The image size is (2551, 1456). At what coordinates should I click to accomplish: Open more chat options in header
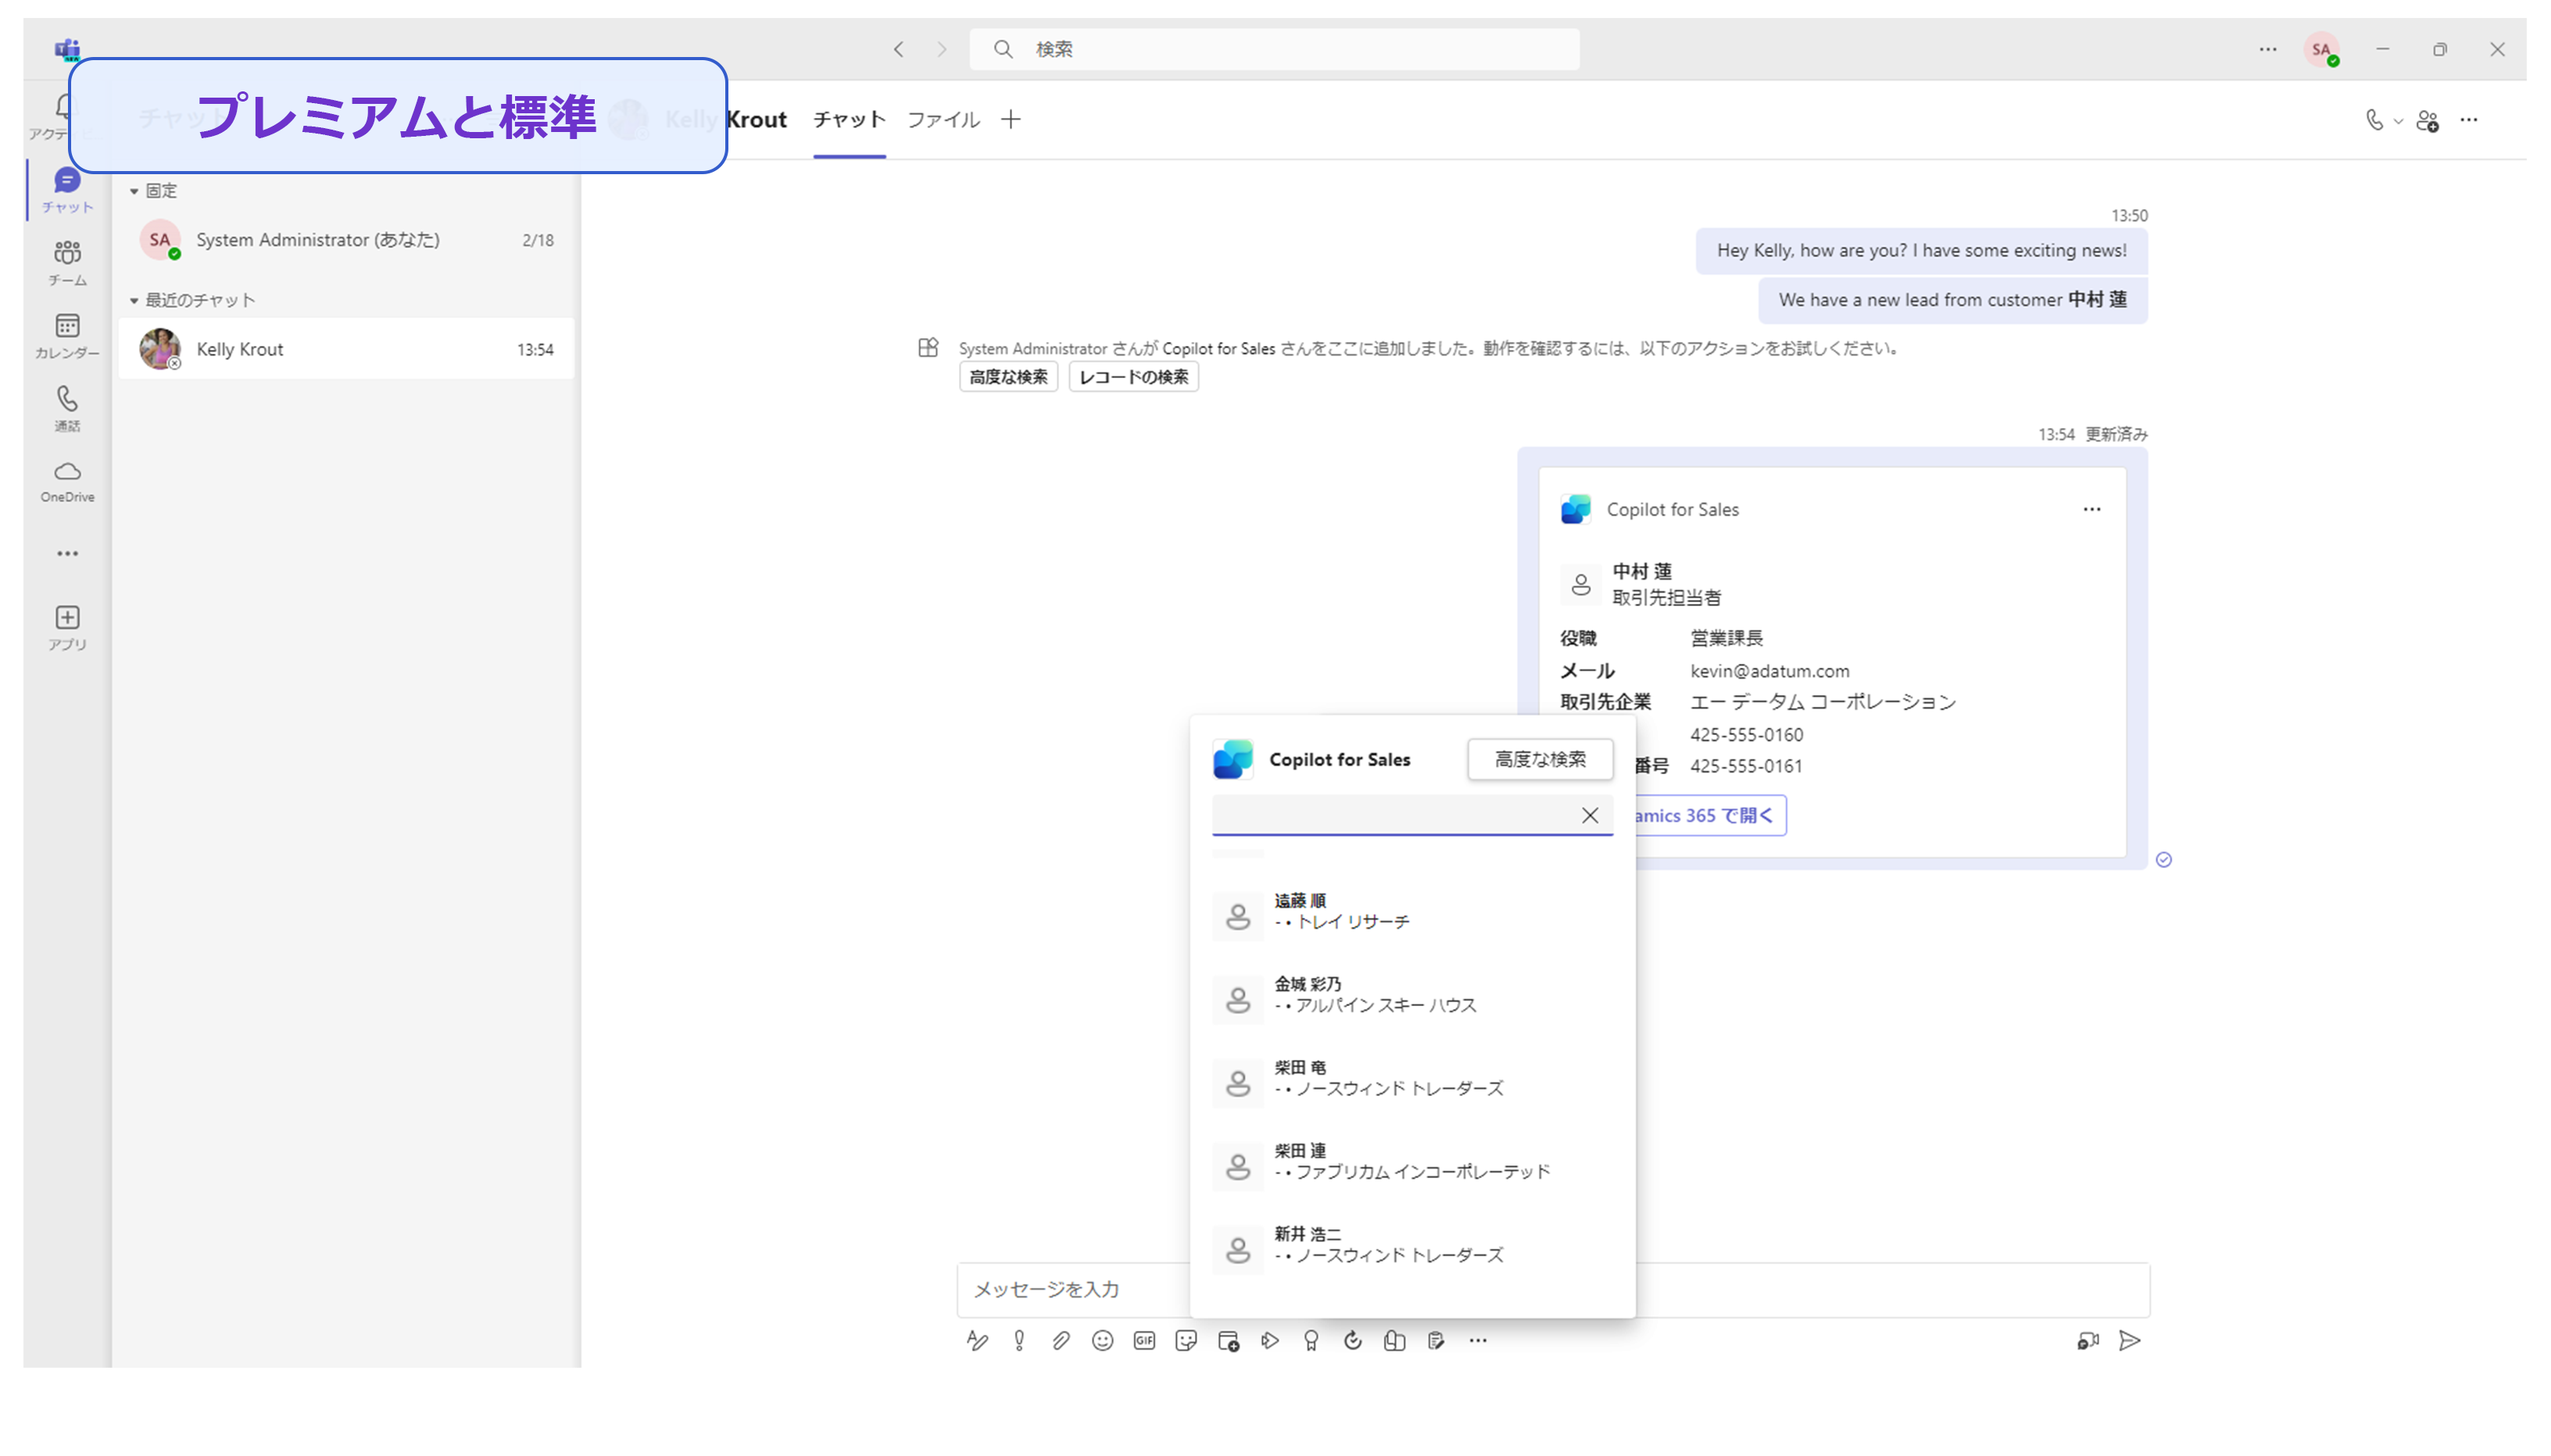[2469, 120]
